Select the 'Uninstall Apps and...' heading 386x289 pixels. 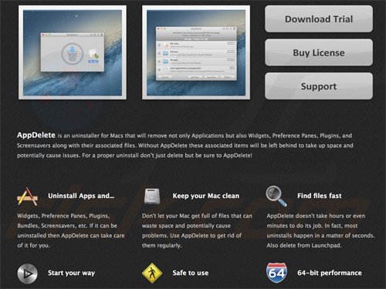pos(81,196)
